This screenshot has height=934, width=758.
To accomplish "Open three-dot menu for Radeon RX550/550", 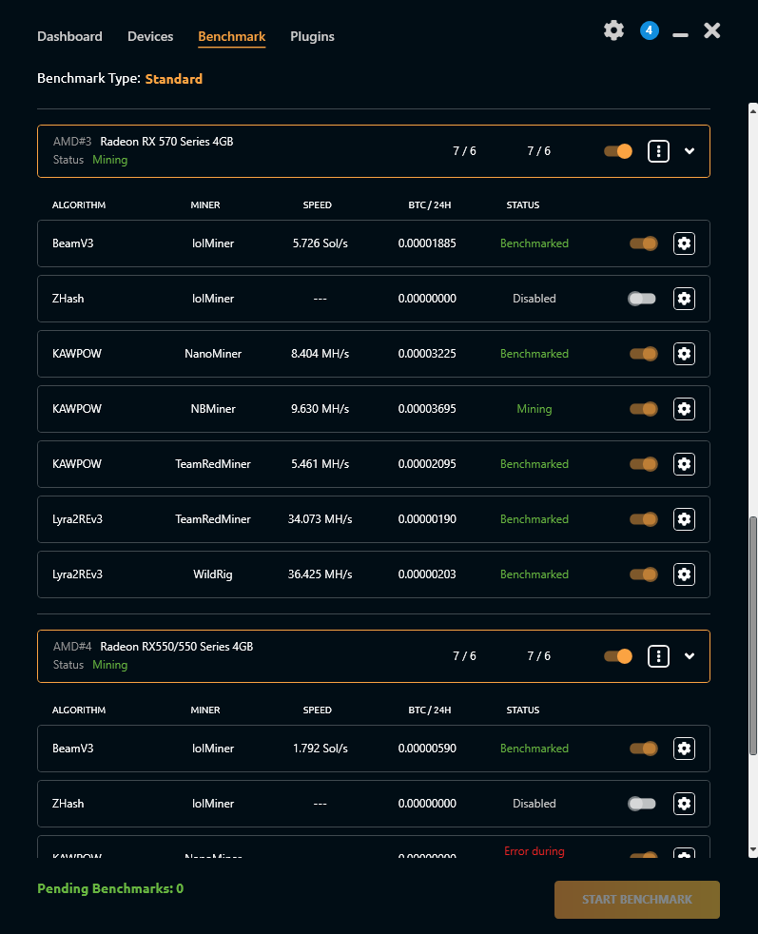I will click(x=658, y=656).
